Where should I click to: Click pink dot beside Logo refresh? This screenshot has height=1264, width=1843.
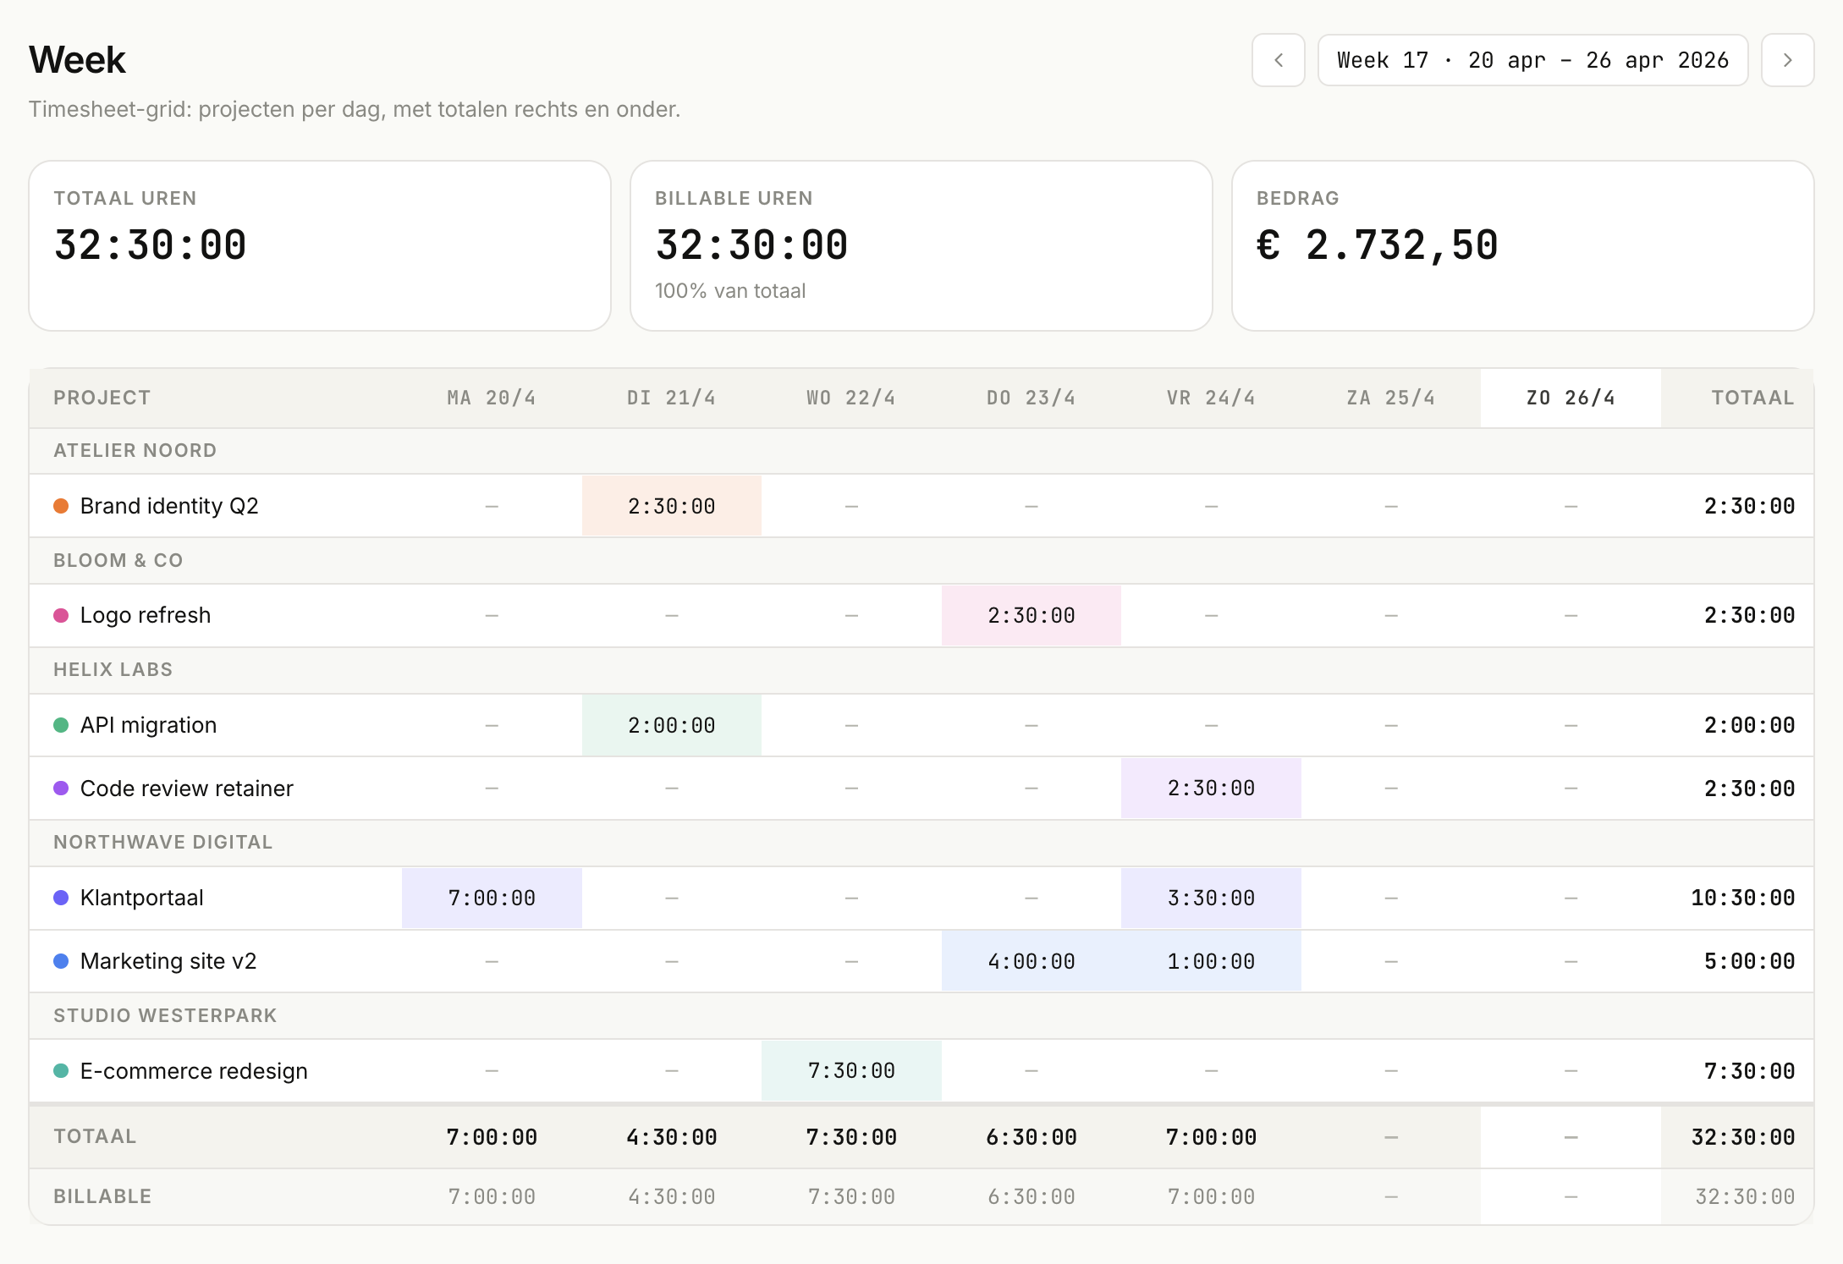61,615
